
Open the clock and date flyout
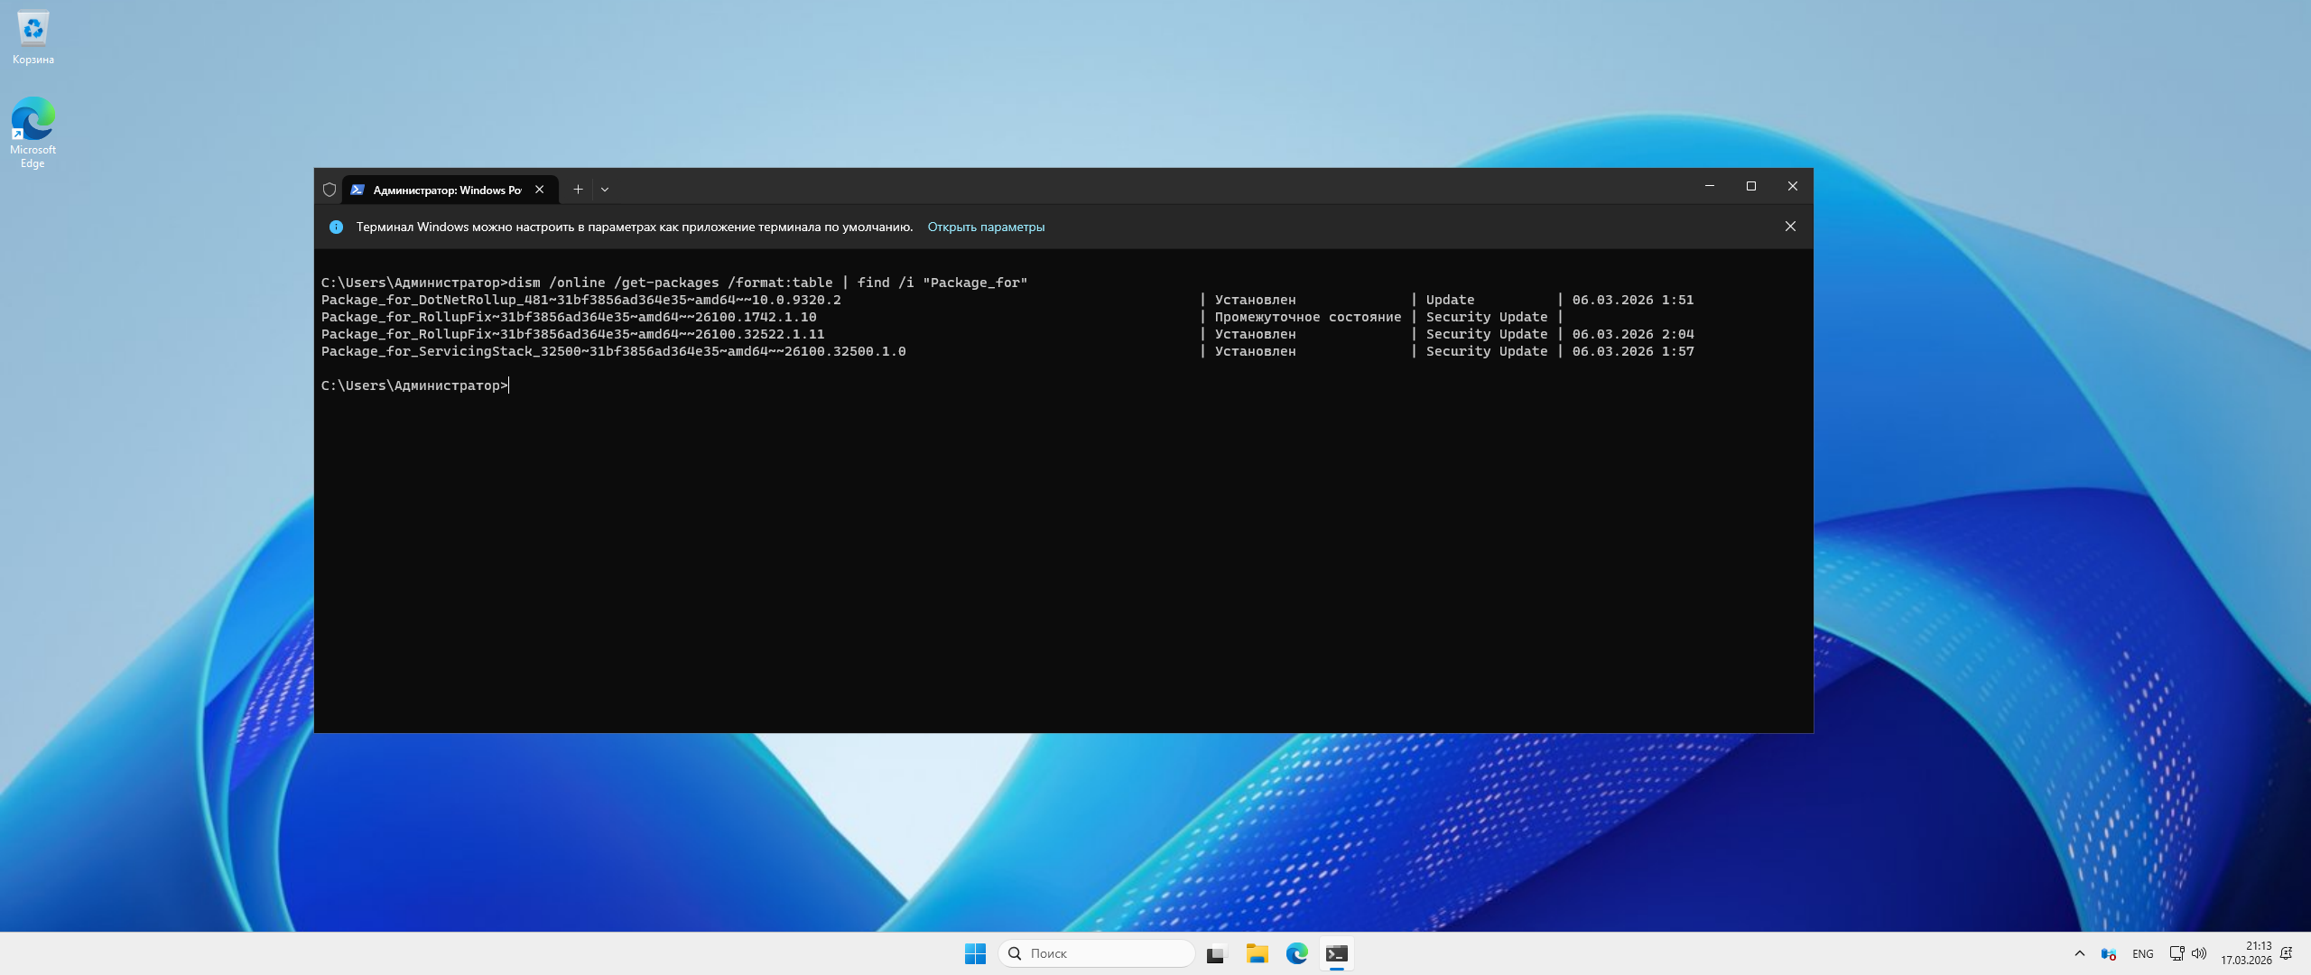tap(2246, 953)
